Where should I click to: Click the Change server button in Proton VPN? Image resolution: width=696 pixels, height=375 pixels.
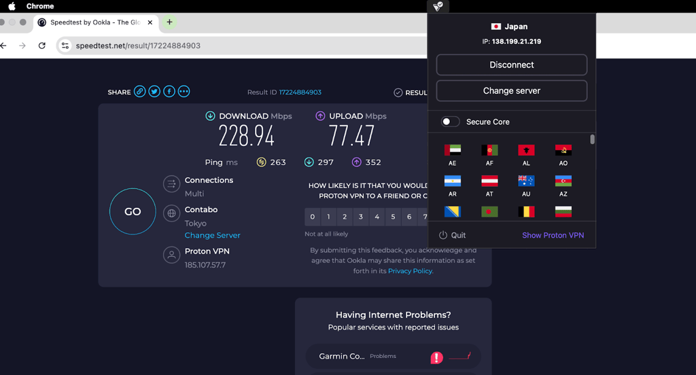pos(511,90)
